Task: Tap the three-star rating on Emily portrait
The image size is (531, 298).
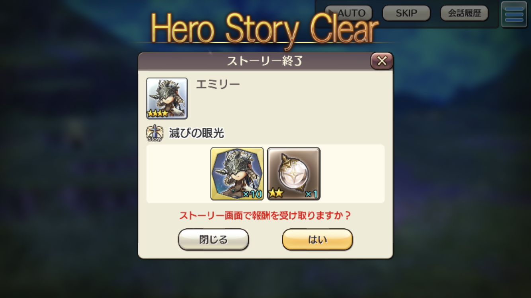Action: tap(158, 114)
